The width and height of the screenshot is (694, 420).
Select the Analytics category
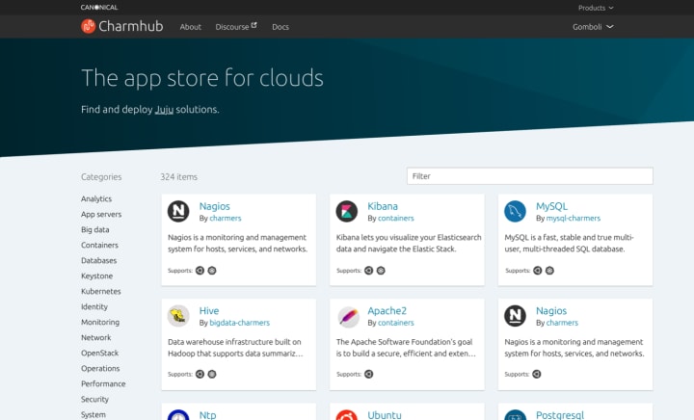(96, 199)
